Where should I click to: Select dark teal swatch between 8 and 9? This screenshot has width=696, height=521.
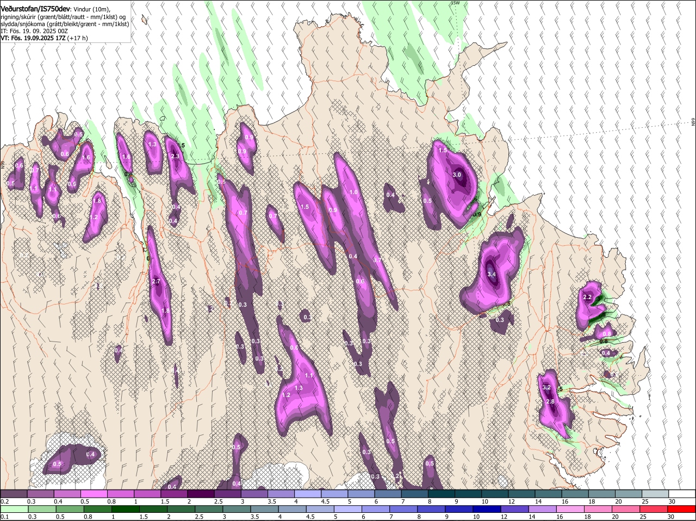(442, 493)
